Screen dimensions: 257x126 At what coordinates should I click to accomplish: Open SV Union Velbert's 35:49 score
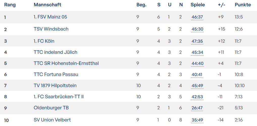point(197,120)
